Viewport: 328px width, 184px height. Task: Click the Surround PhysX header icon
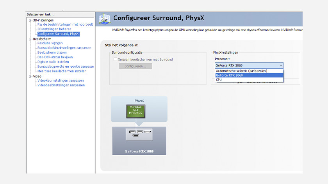(x=105, y=18)
